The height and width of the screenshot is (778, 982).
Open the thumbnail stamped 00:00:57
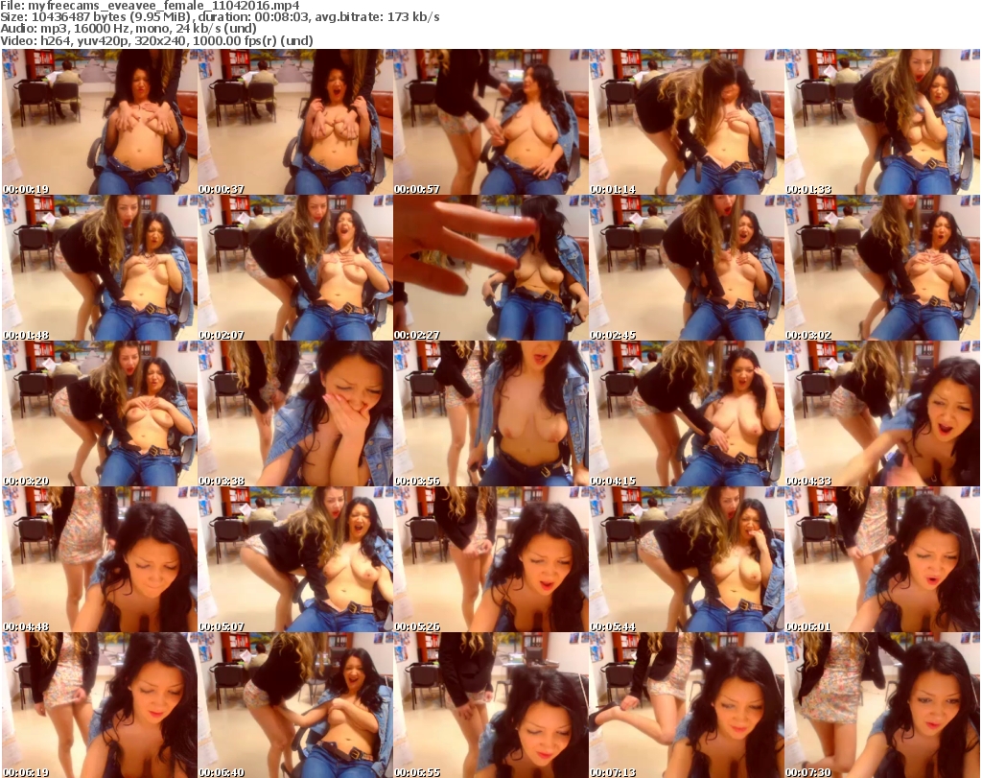tap(491, 122)
